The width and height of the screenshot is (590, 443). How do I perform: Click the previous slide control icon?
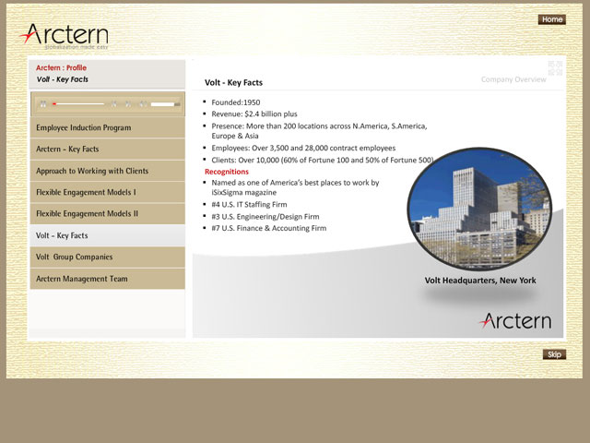click(114, 104)
